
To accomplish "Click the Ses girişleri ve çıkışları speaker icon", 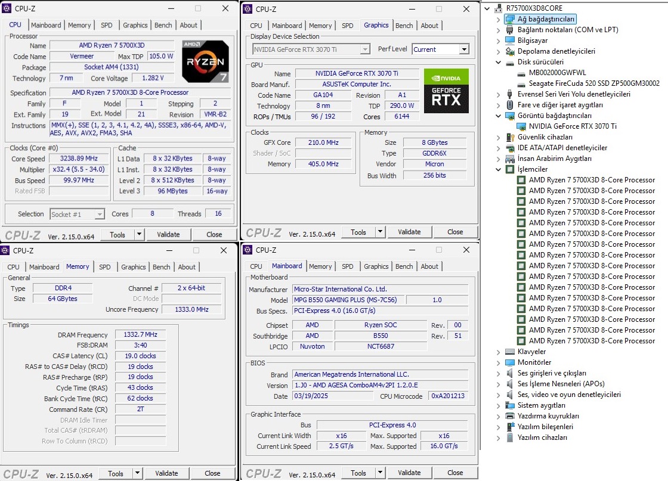I will [509, 373].
